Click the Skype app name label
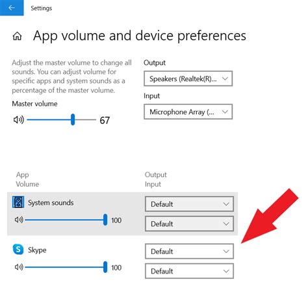 37,250
